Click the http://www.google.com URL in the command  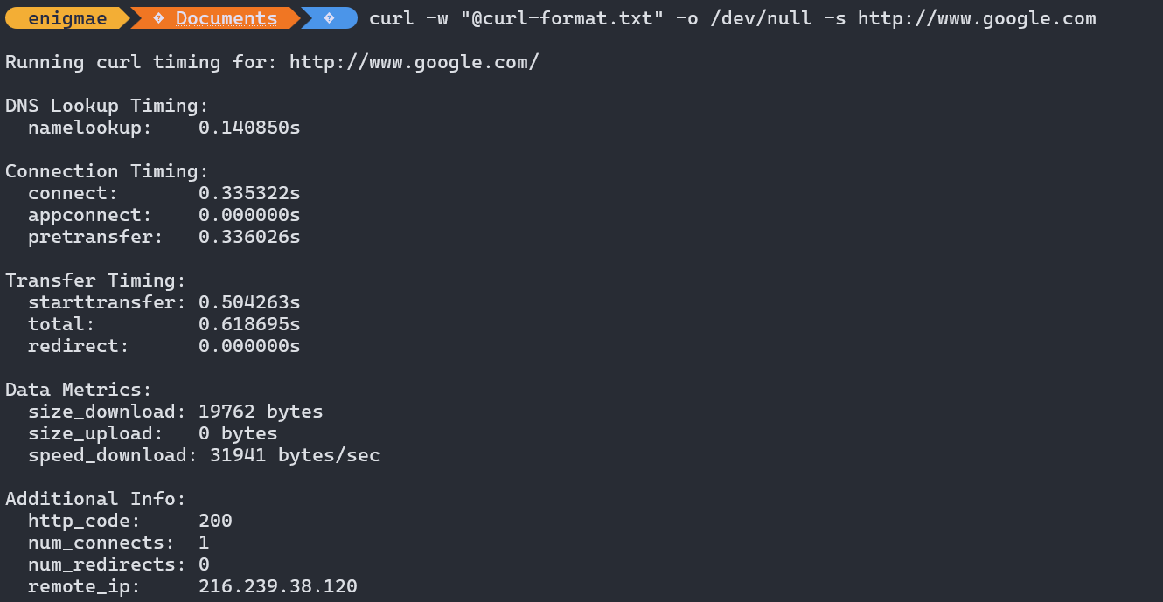point(976,18)
